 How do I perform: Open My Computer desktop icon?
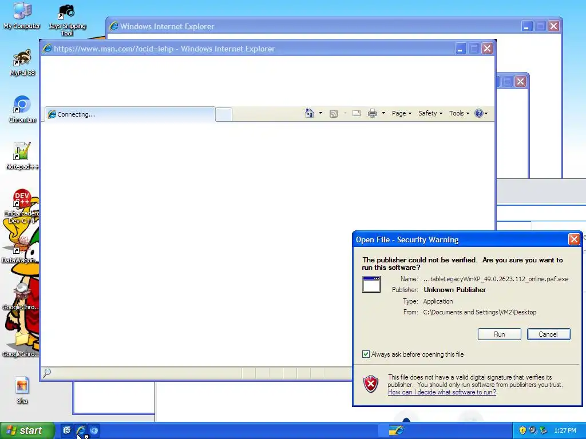pyautogui.click(x=22, y=15)
